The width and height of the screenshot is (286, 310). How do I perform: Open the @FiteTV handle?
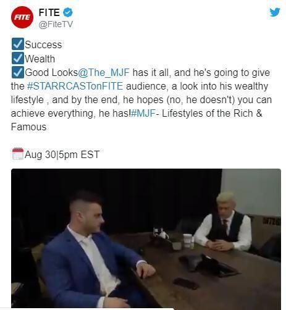coord(56,24)
